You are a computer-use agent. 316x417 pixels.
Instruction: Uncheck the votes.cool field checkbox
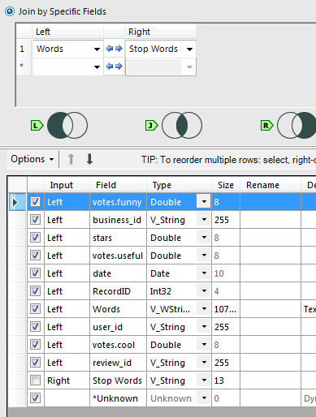click(x=36, y=345)
